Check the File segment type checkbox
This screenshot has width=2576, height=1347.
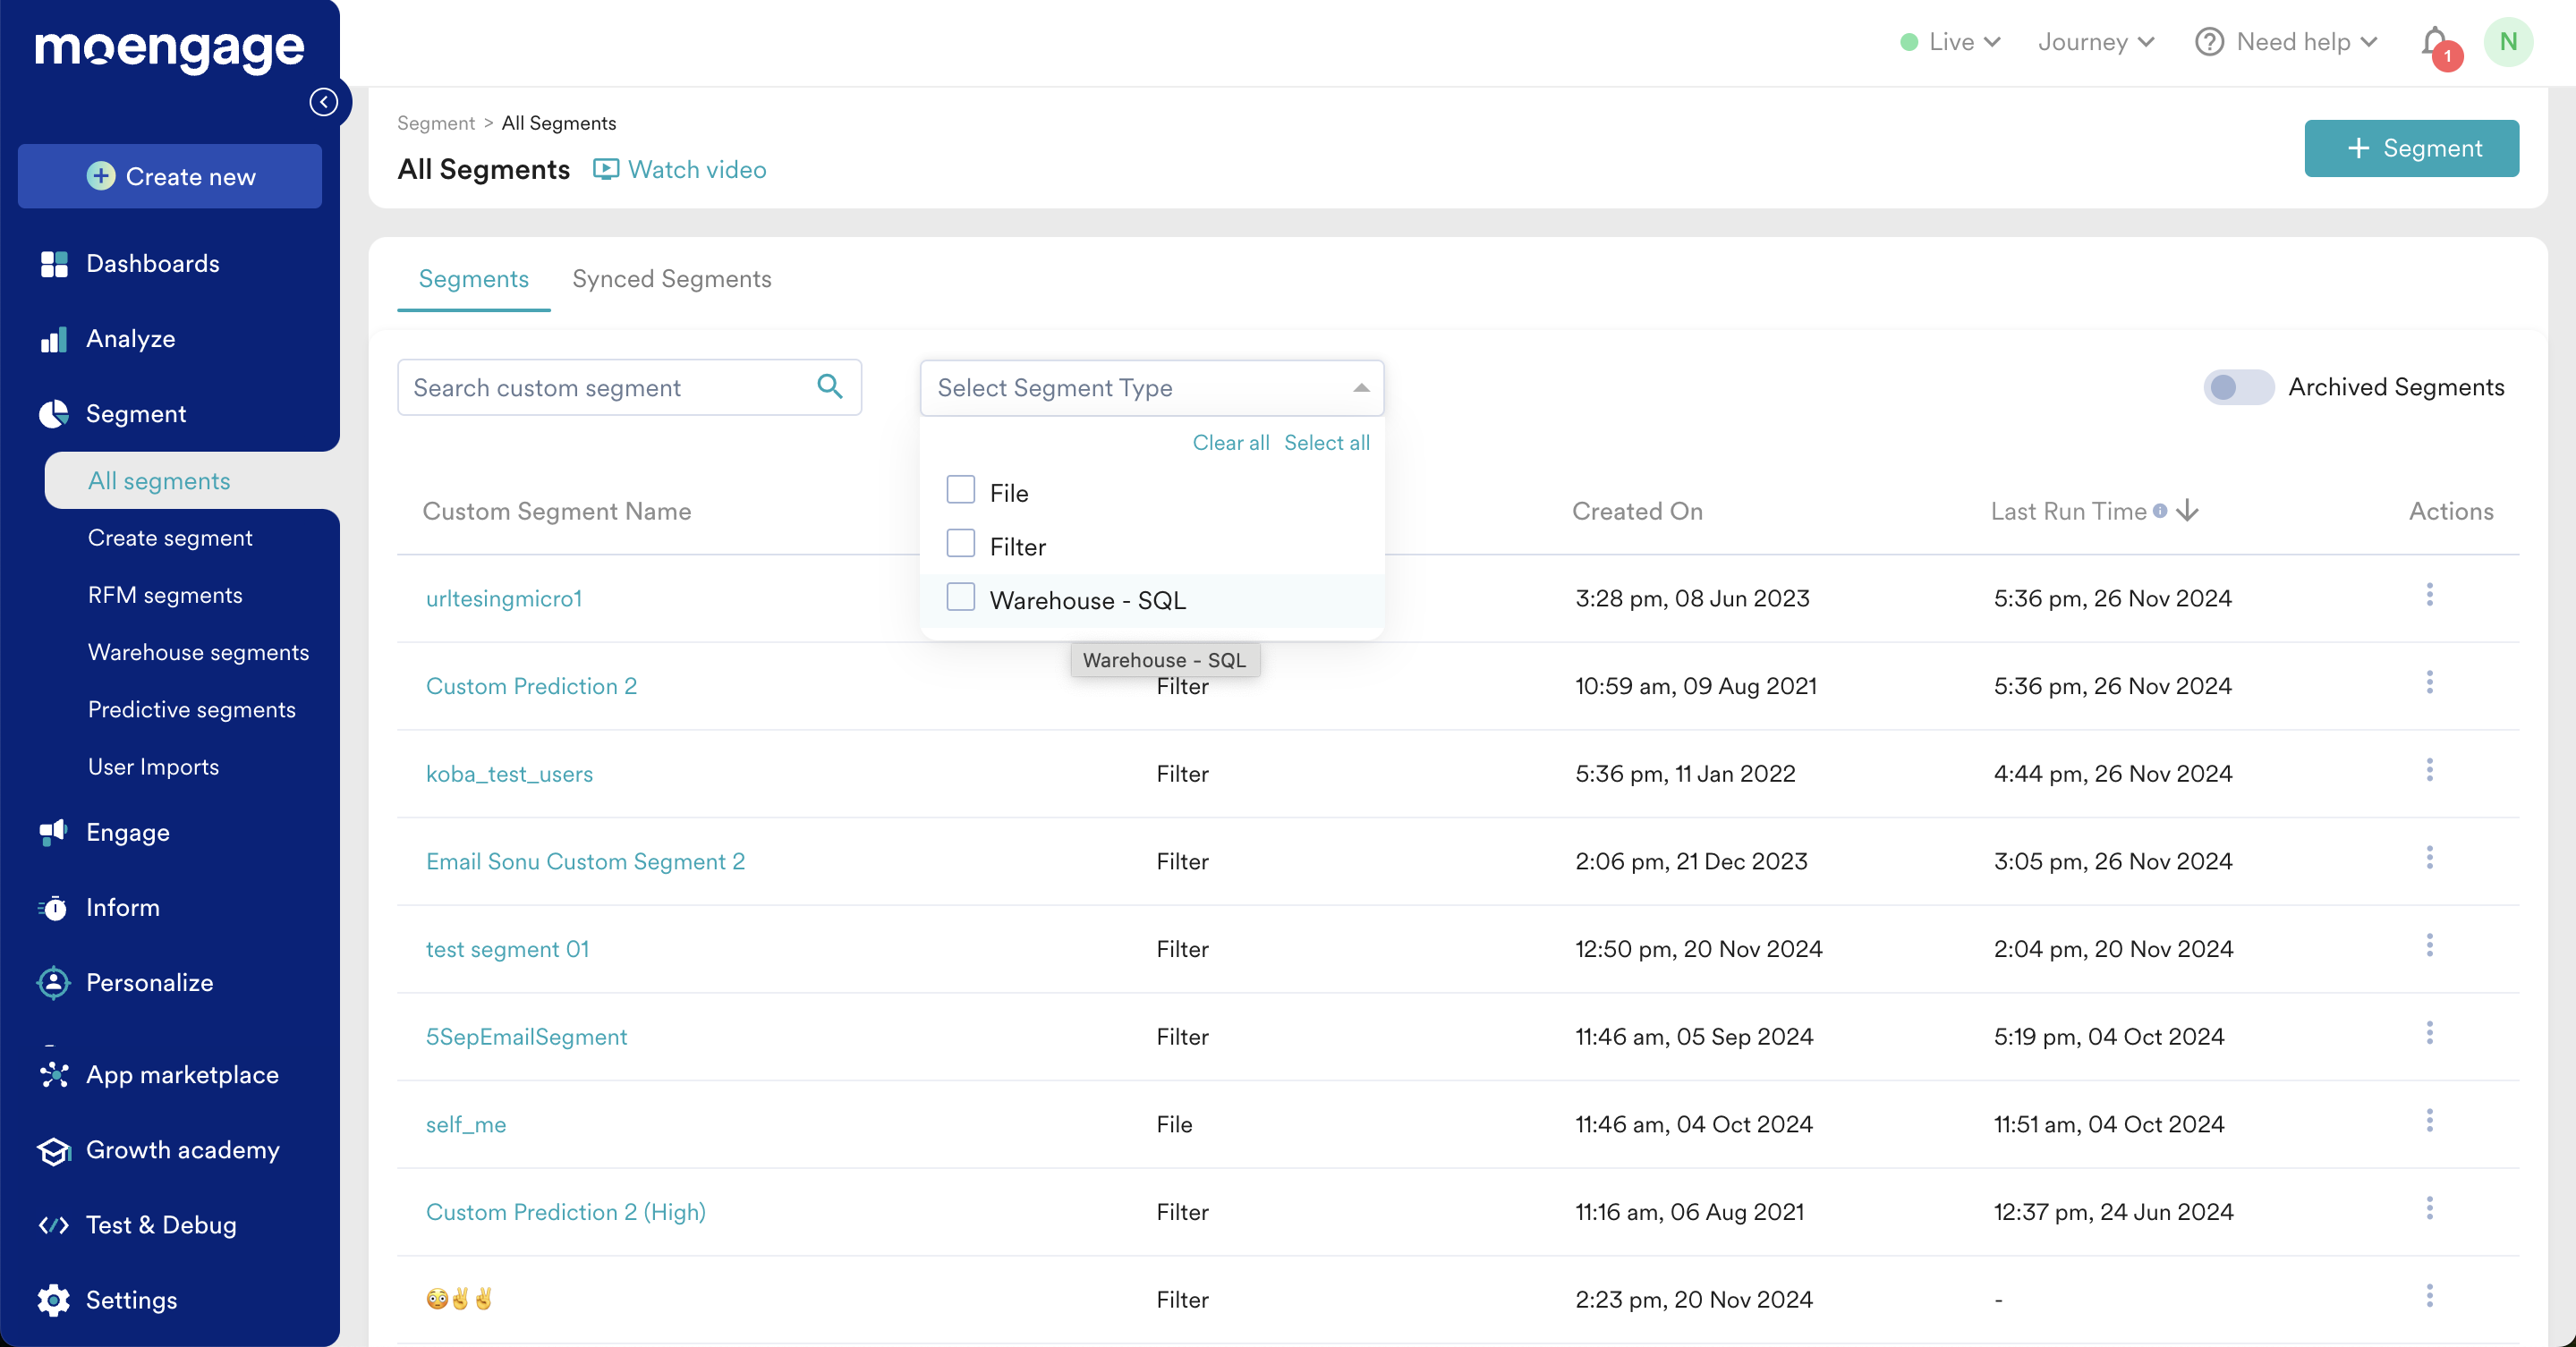tap(960, 489)
